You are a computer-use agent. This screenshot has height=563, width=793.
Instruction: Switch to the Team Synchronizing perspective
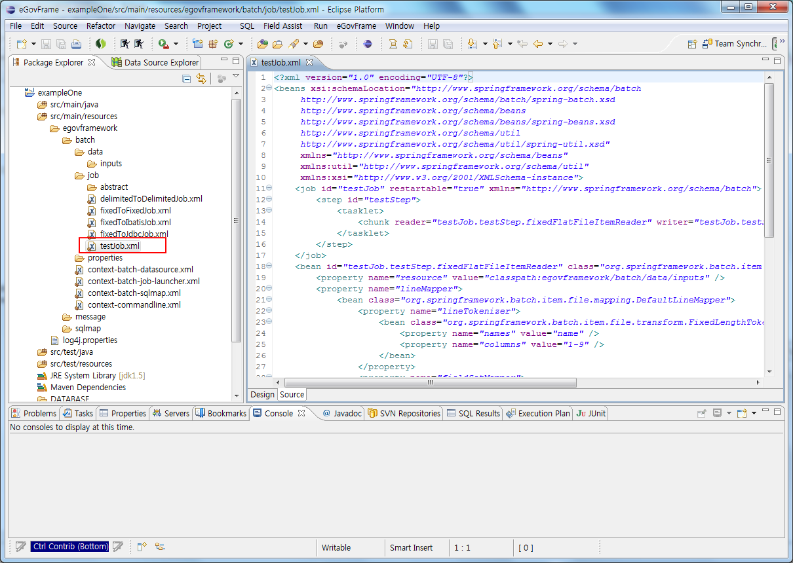(734, 44)
